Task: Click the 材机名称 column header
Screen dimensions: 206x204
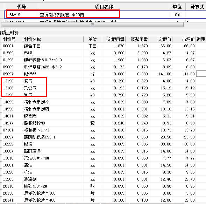Action: click(x=32, y=39)
